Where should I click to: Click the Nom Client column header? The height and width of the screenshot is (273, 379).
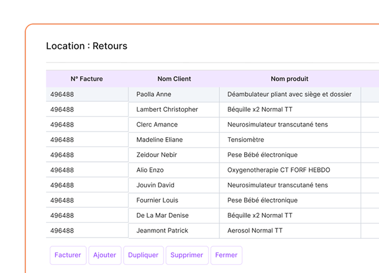[174, 79]
